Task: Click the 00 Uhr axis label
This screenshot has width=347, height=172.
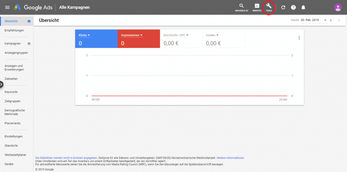Action: pos(96,100)
